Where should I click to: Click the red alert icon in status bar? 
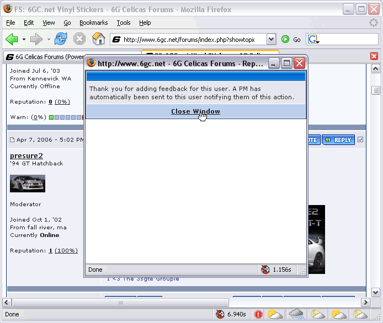click(x=258, y=314)
